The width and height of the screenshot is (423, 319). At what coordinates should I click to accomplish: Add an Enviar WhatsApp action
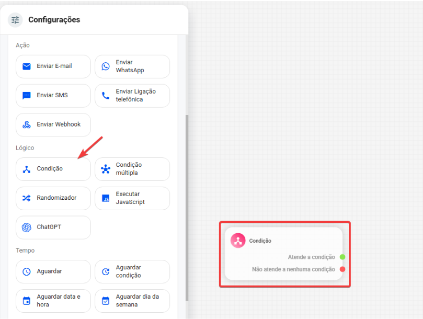point(132,66)
